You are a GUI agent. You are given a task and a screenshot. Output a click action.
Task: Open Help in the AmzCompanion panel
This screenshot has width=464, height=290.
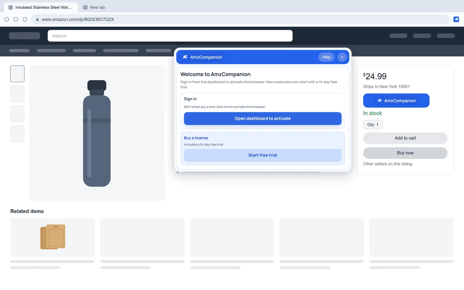pyautogui.click(x=326, y=57)
